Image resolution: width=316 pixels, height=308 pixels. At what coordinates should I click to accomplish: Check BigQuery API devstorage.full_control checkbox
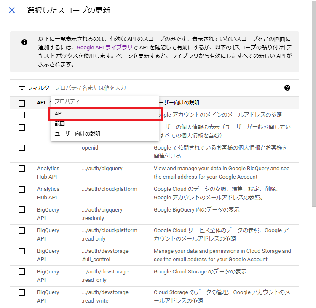(x=22, y=251)
